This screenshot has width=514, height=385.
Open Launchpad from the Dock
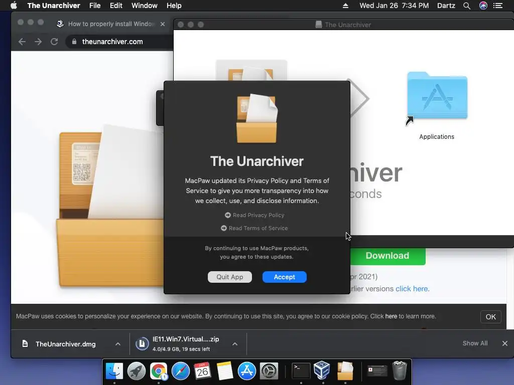click(137, 371)
